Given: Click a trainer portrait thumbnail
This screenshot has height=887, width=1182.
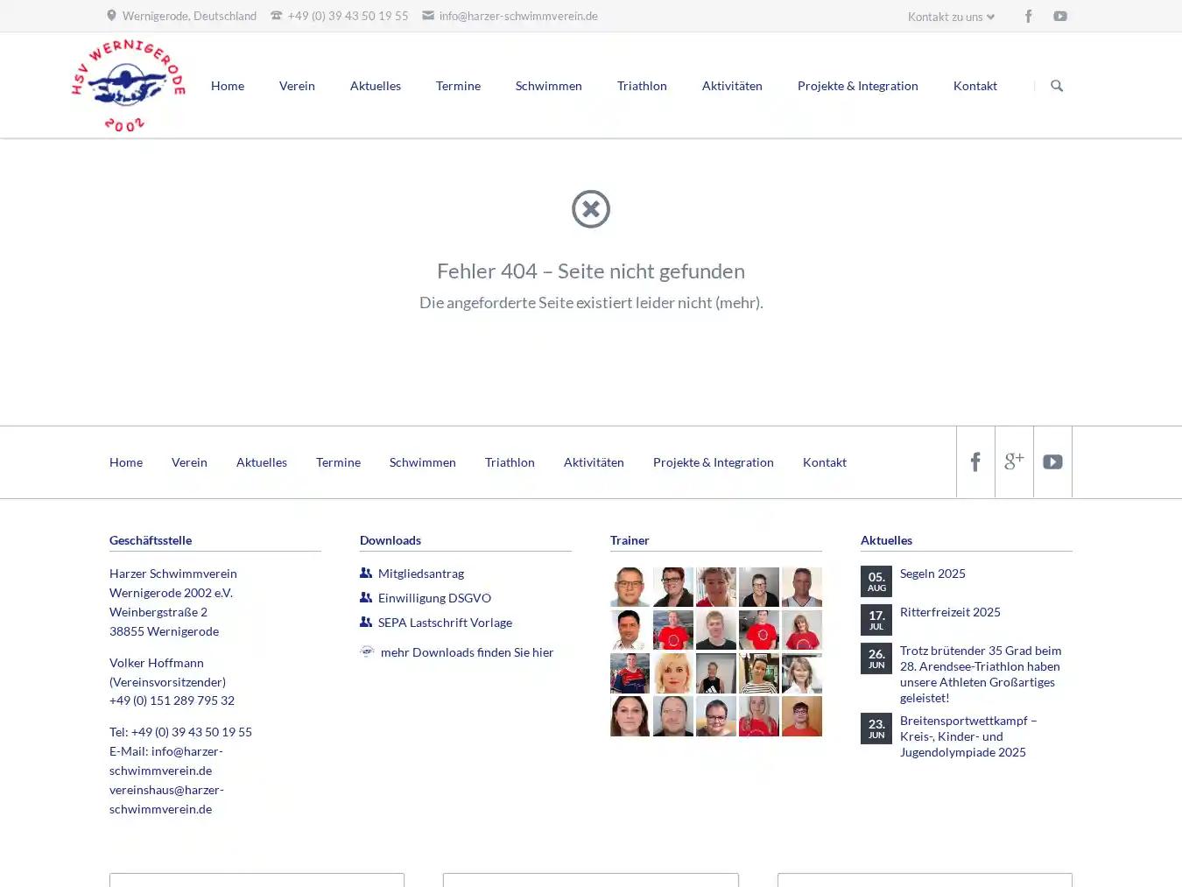Looking at the screenshot, I should point(630,587).
